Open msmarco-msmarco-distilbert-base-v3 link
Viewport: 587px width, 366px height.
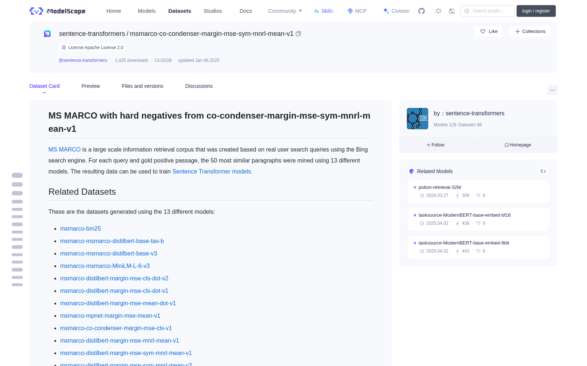[x=109, y=253]
